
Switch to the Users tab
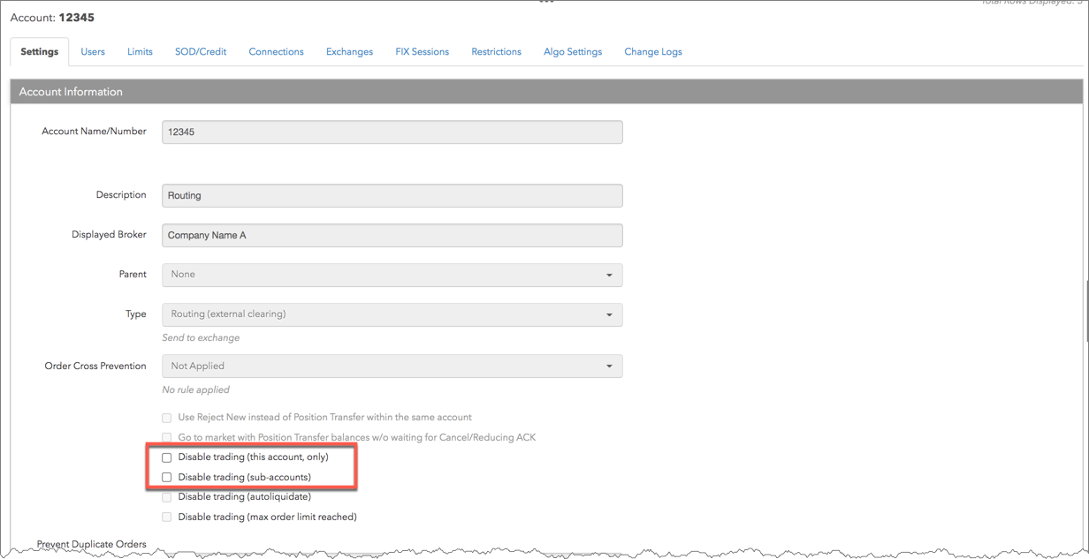tap(93, 52)
